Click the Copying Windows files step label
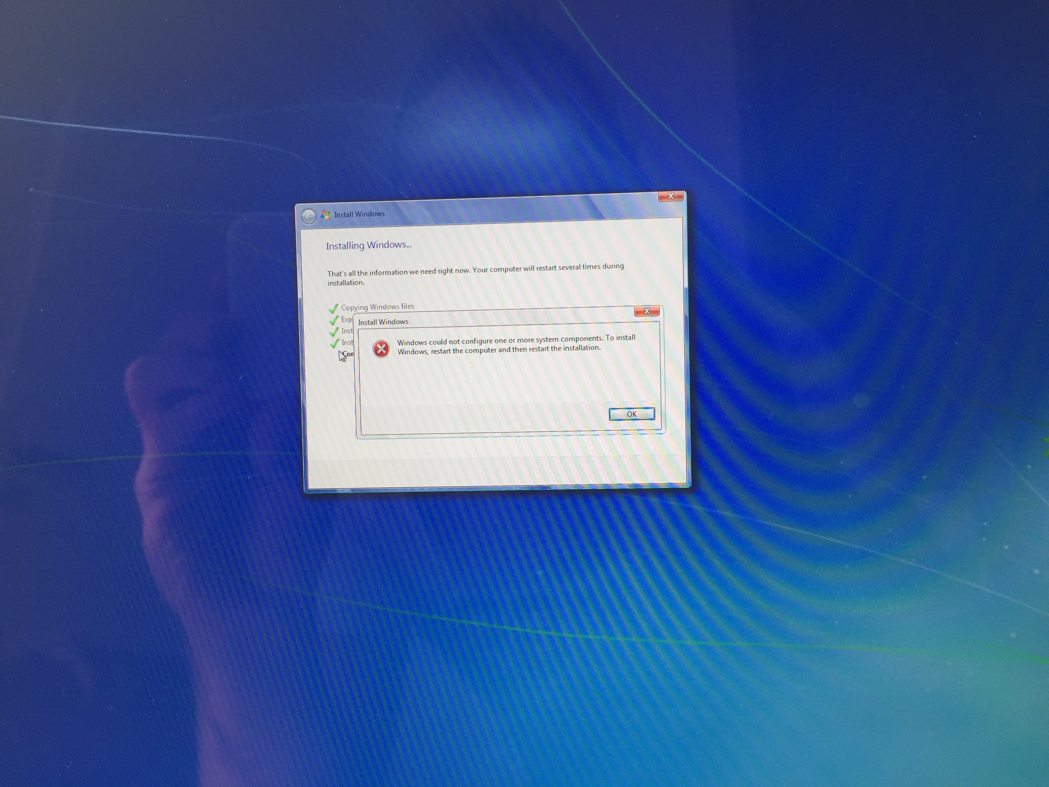1049x787 pixels. pyautogui.click(x=377, y=307)
